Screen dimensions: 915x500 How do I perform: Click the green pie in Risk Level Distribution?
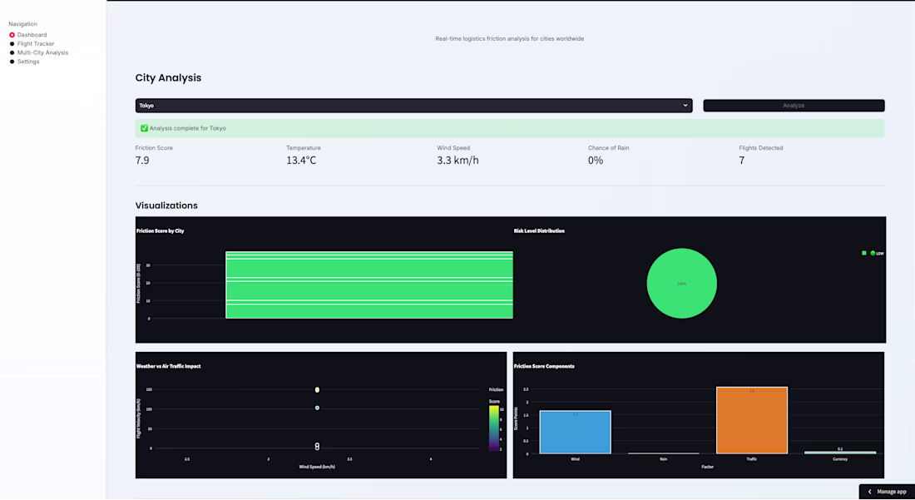pos(681,284)
